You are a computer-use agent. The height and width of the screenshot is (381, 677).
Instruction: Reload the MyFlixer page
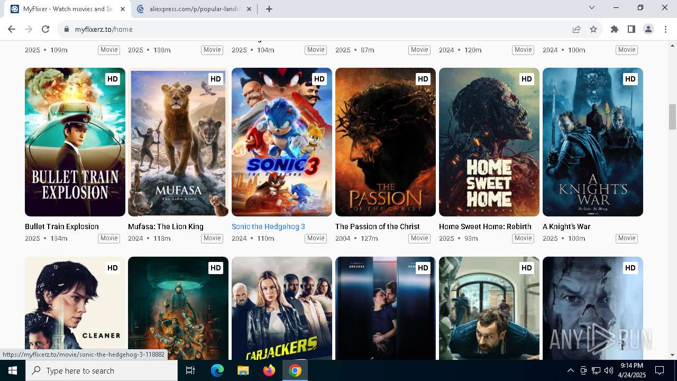(x=45, y=29)
